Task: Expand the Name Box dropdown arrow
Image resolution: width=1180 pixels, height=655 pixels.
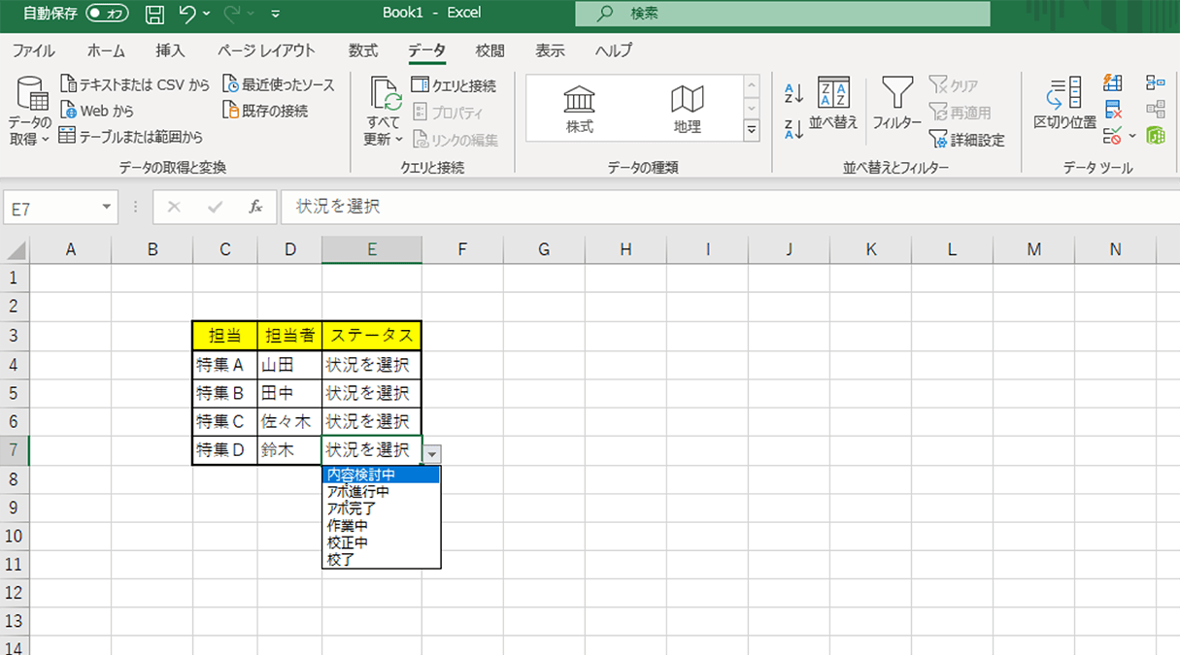Action: [x=106, y=207]
